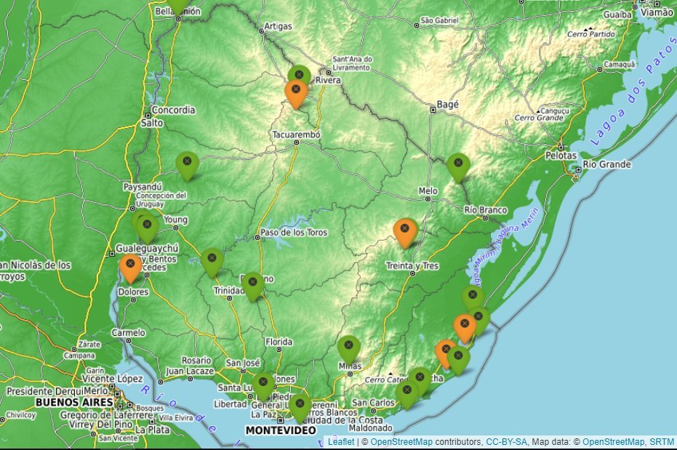This screenshot has height=450, width=677.
Task: Select the green marker northeast of Melo
Action: (457, 166)
